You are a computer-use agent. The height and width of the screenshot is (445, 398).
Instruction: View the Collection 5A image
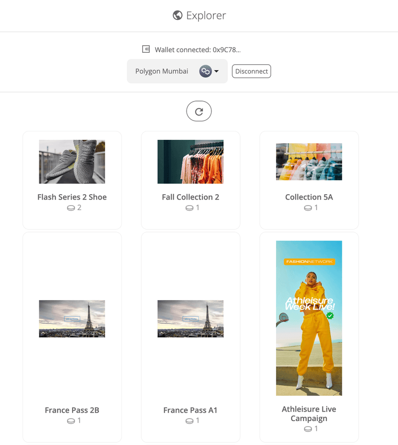tap(309, 162)
